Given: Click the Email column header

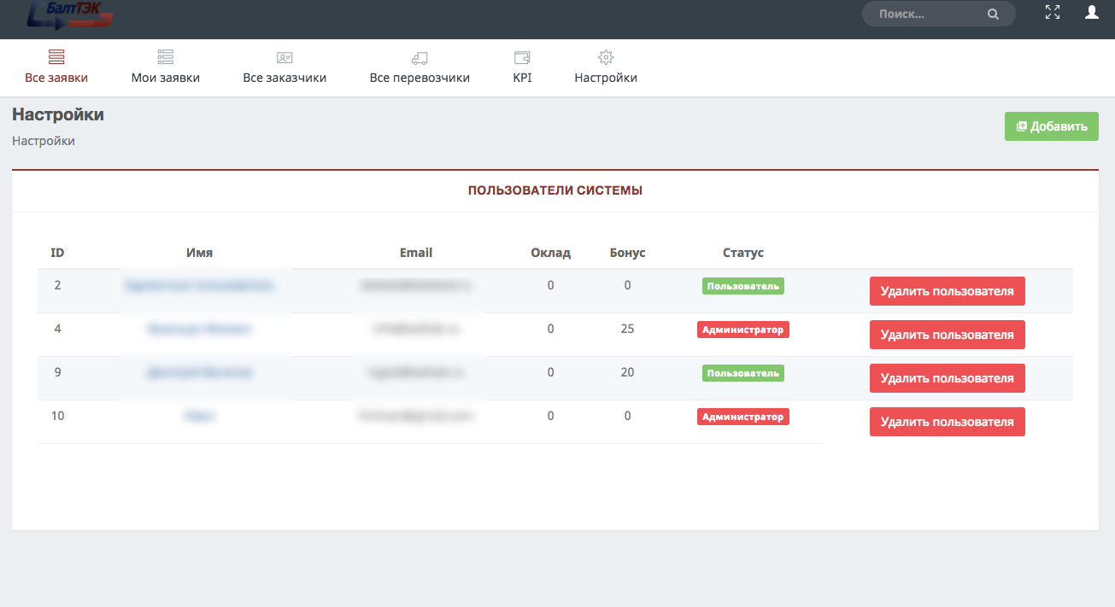Looking at the screenshot, I should click(416, 253).
